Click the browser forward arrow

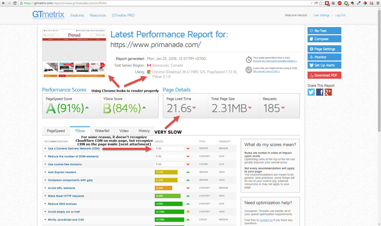point(9,3)
